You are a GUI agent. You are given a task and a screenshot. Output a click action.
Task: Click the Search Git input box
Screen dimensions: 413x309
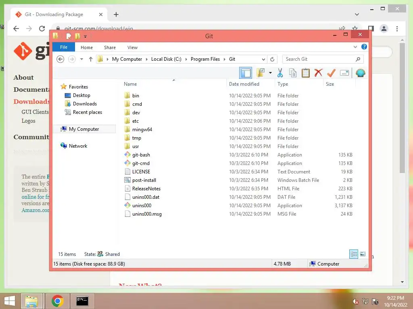point(319,59)
